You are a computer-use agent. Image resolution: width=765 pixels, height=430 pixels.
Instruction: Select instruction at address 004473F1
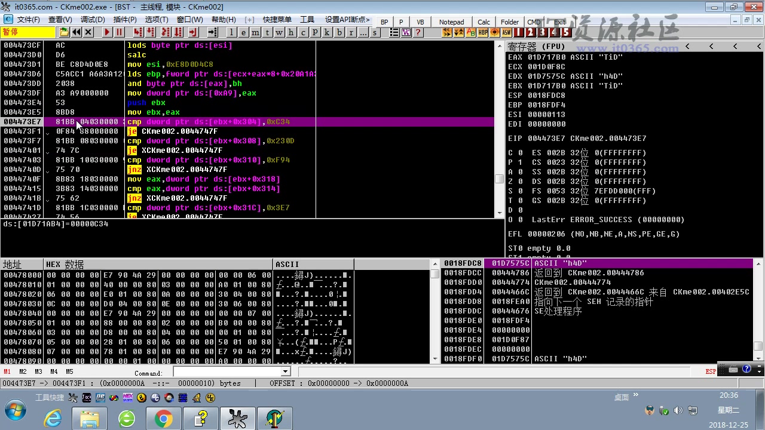pyautogui.click(x=247, y=131)
